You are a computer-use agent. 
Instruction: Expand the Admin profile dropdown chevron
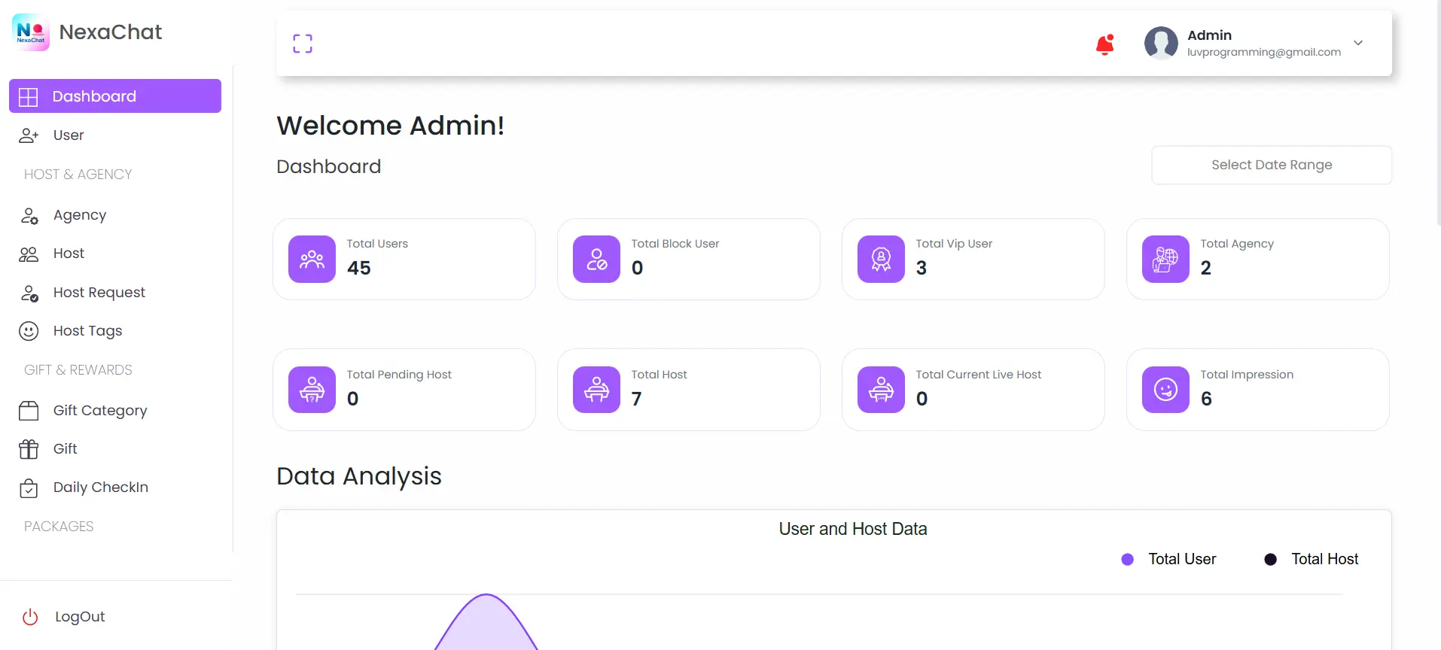click(x=1358, y=43)
